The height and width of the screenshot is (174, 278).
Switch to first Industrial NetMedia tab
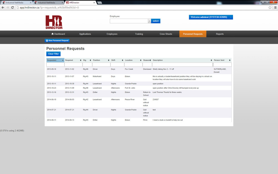coord(16,3)
